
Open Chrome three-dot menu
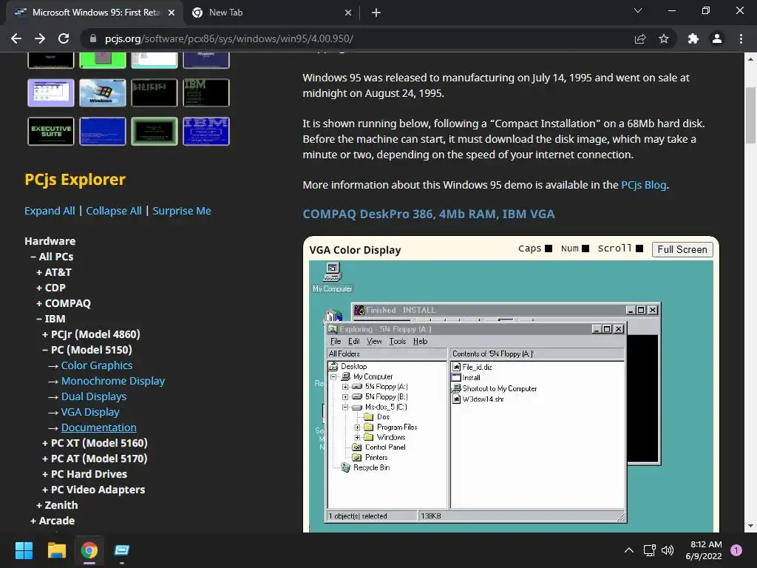pos(741,38)
